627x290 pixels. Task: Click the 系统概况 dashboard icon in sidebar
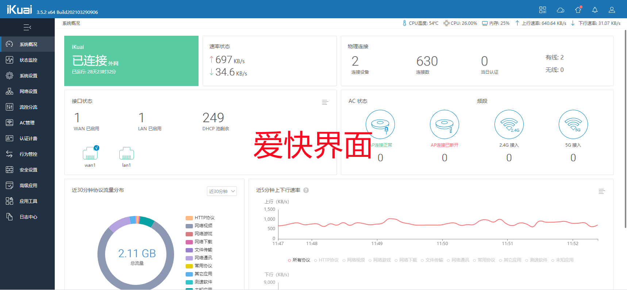pos(9,44)
